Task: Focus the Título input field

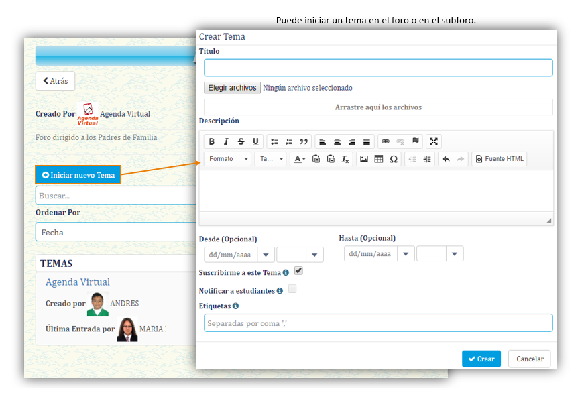Action: click(x=378, y=68)
